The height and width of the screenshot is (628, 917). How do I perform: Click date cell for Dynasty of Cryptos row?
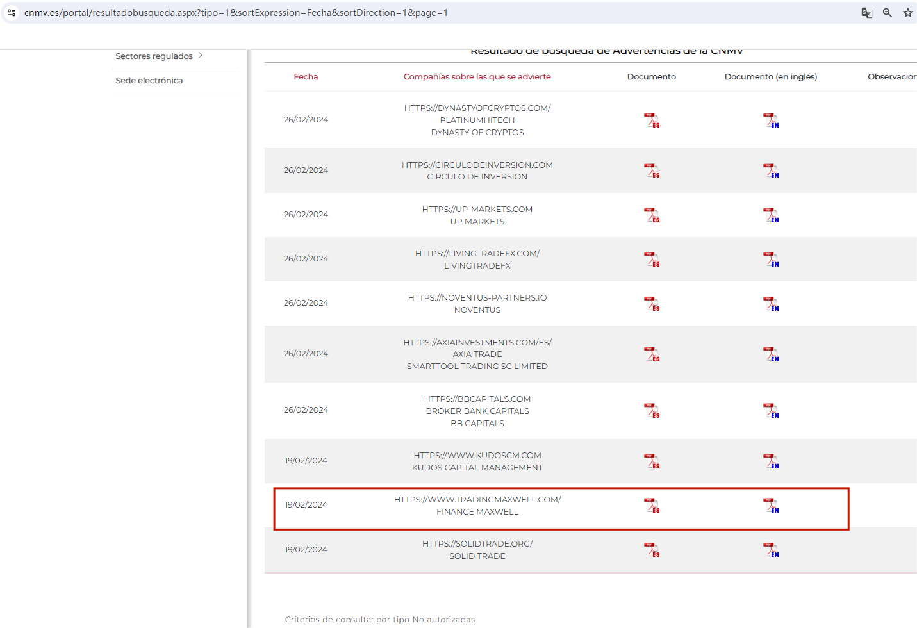point(306,120)
